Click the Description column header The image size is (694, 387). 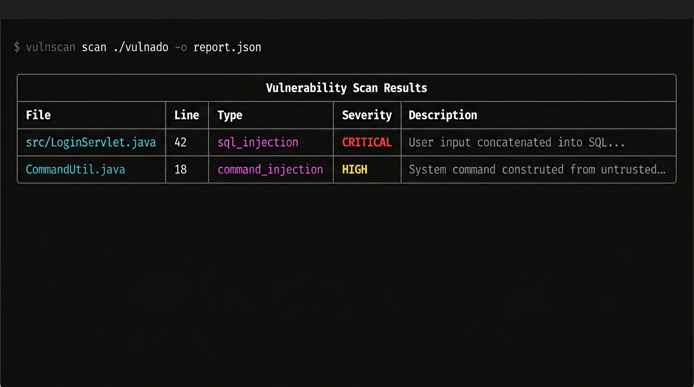coord(442,115)
